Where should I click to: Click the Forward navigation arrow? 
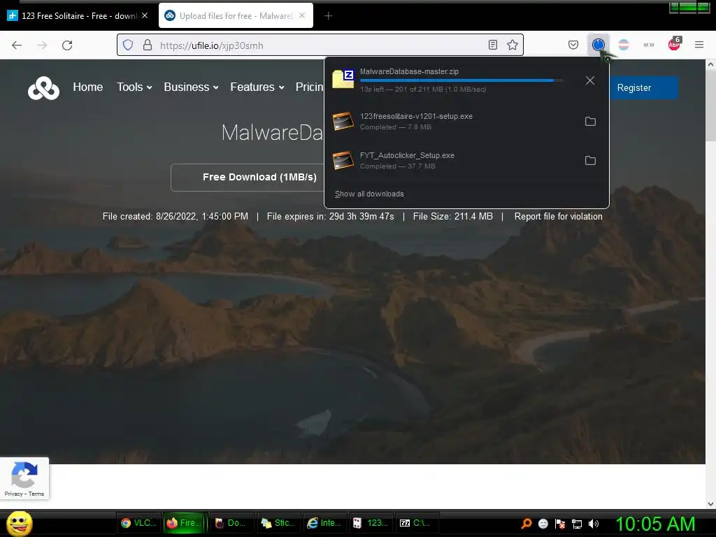(x=42, y=45)
